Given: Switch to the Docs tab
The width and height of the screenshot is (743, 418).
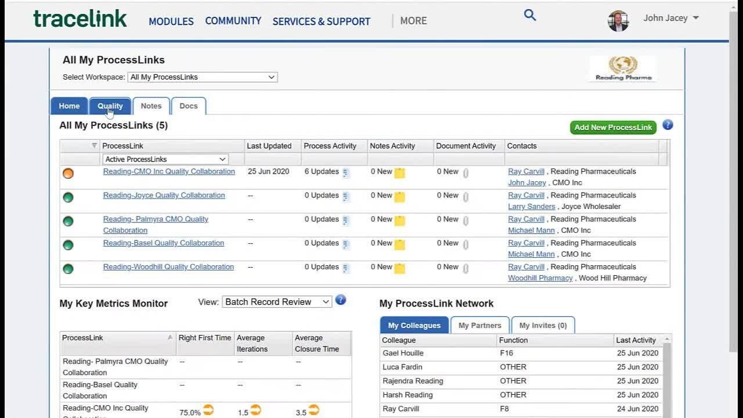Looking at the screenshot, I should (189, 106).
